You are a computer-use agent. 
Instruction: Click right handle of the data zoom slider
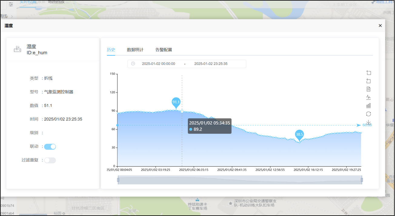click(362, 180)
